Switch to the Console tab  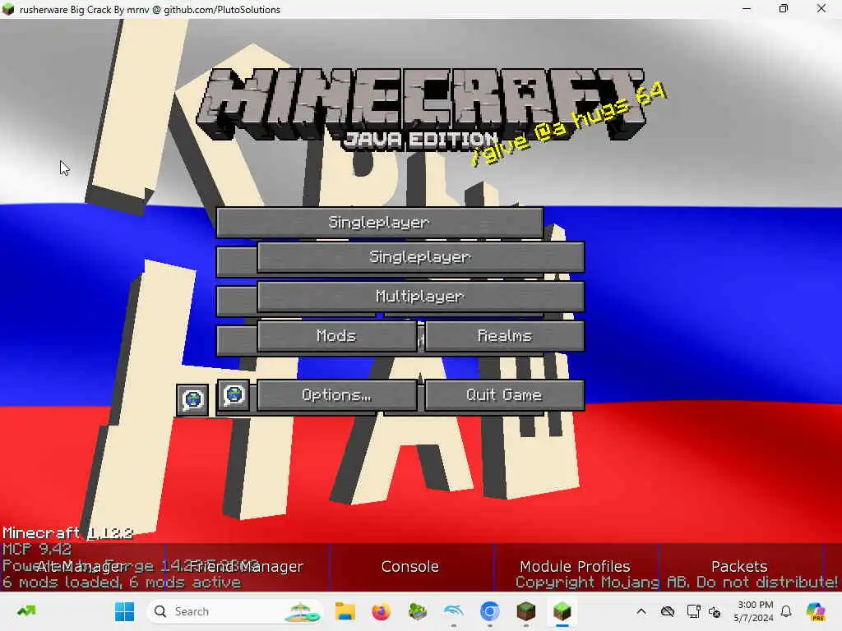410,567
